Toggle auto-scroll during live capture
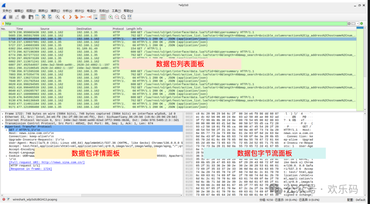The image size is (370, 204). click(x=95, y=17)
